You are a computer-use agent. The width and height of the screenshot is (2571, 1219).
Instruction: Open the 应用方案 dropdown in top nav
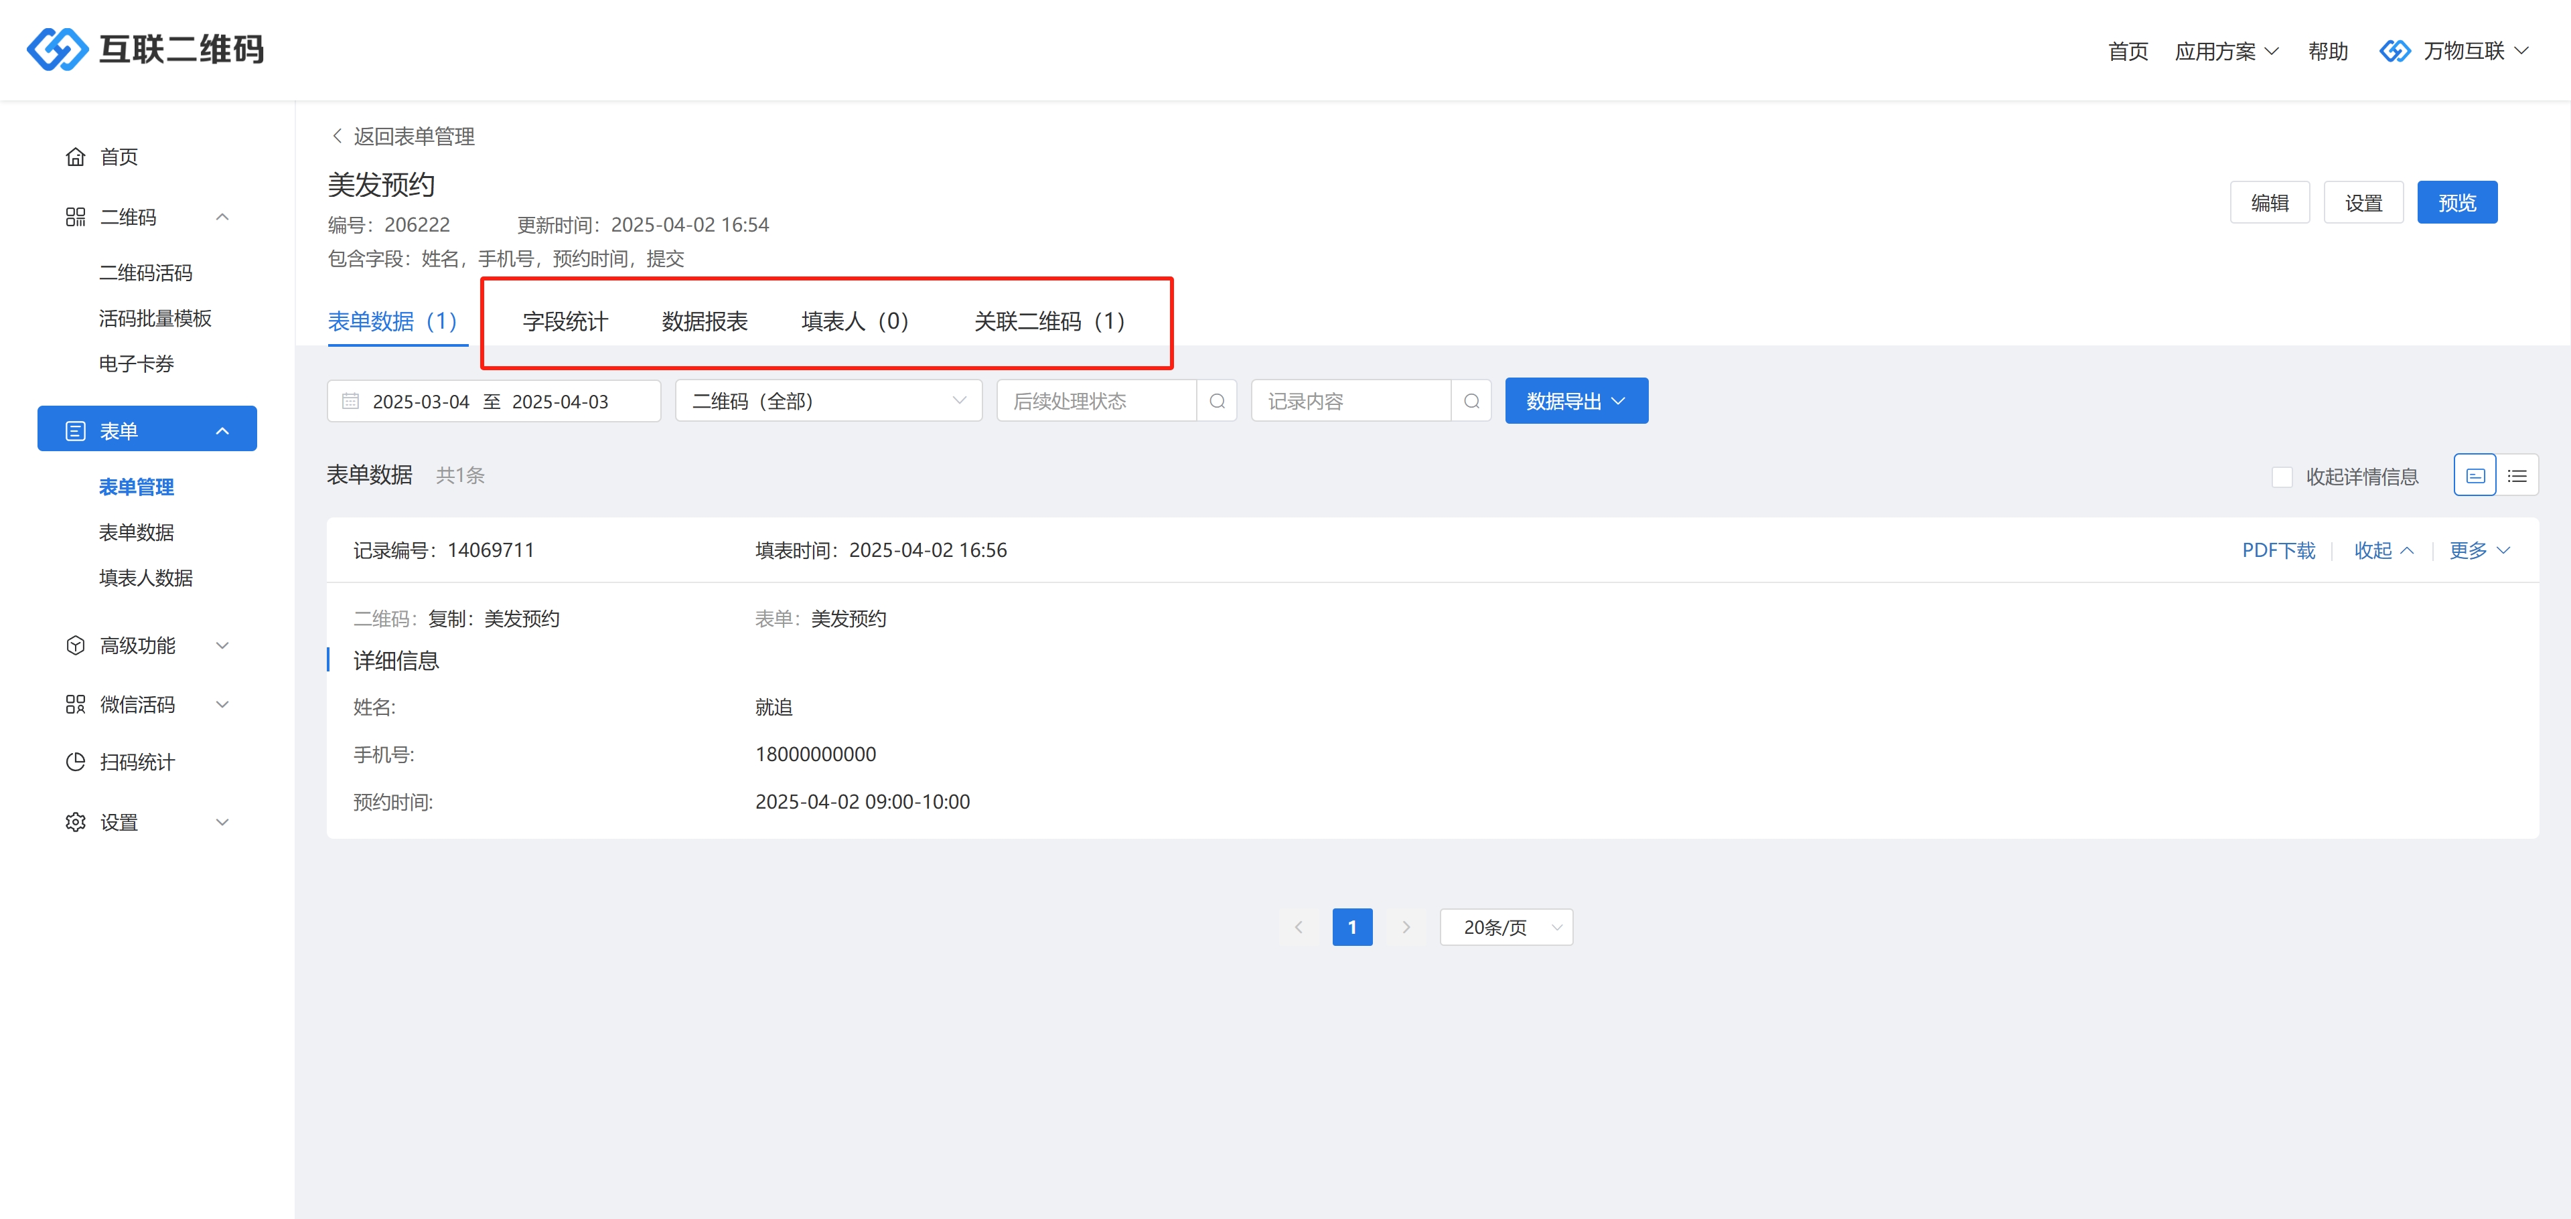pos(2227,51)
